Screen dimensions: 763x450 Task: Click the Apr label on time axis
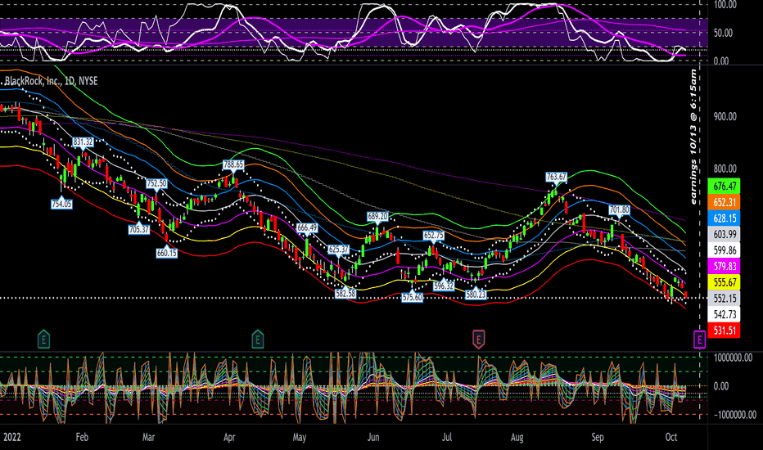click(x=229, y=437)
